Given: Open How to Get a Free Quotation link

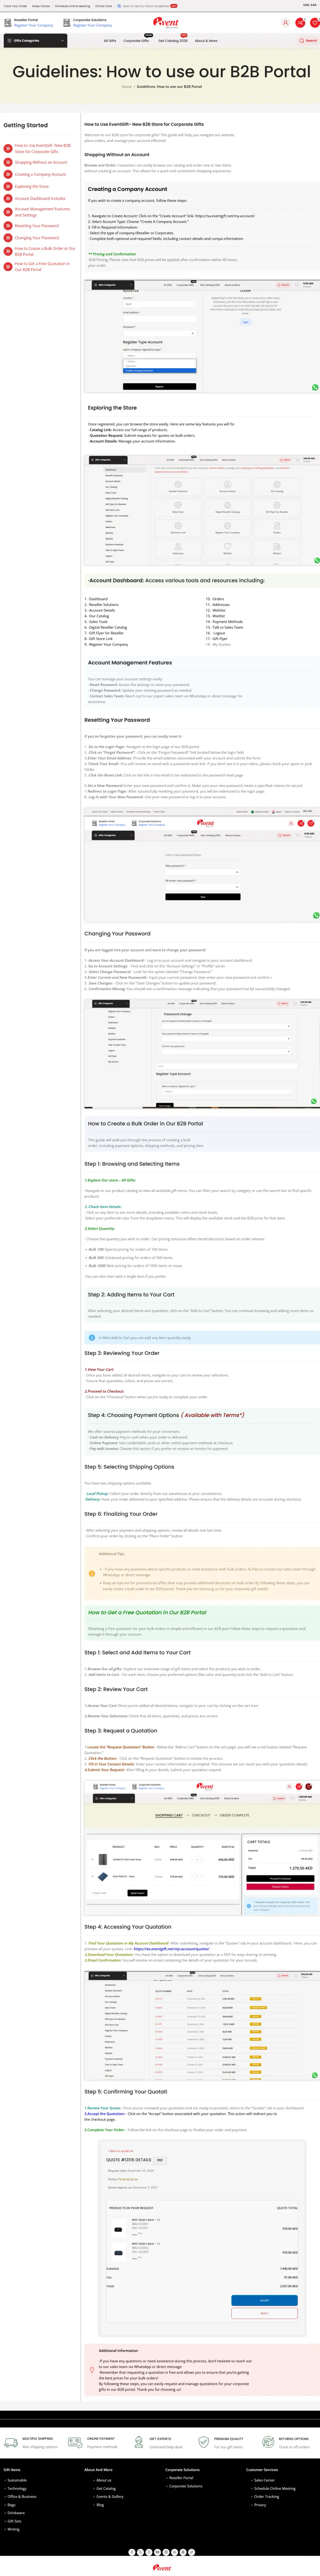Looking at the screenshot, I should [x=42, y=267].
